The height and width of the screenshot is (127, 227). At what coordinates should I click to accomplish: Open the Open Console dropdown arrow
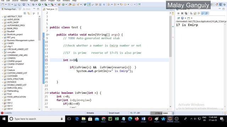192,18
